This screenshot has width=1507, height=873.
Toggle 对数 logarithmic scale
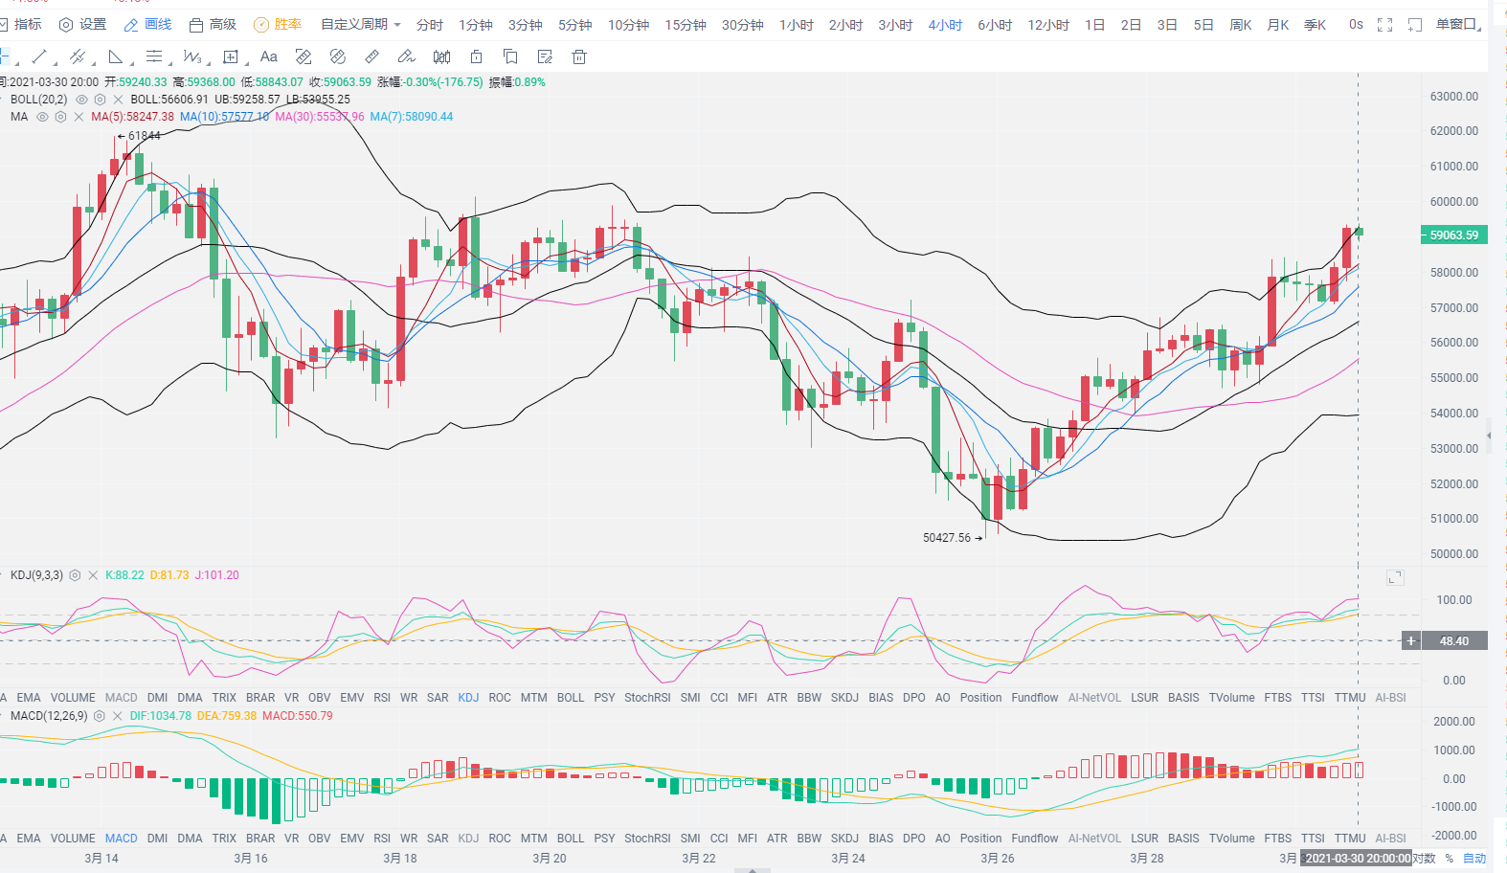pyautogui.click(x=1425, y=858)
